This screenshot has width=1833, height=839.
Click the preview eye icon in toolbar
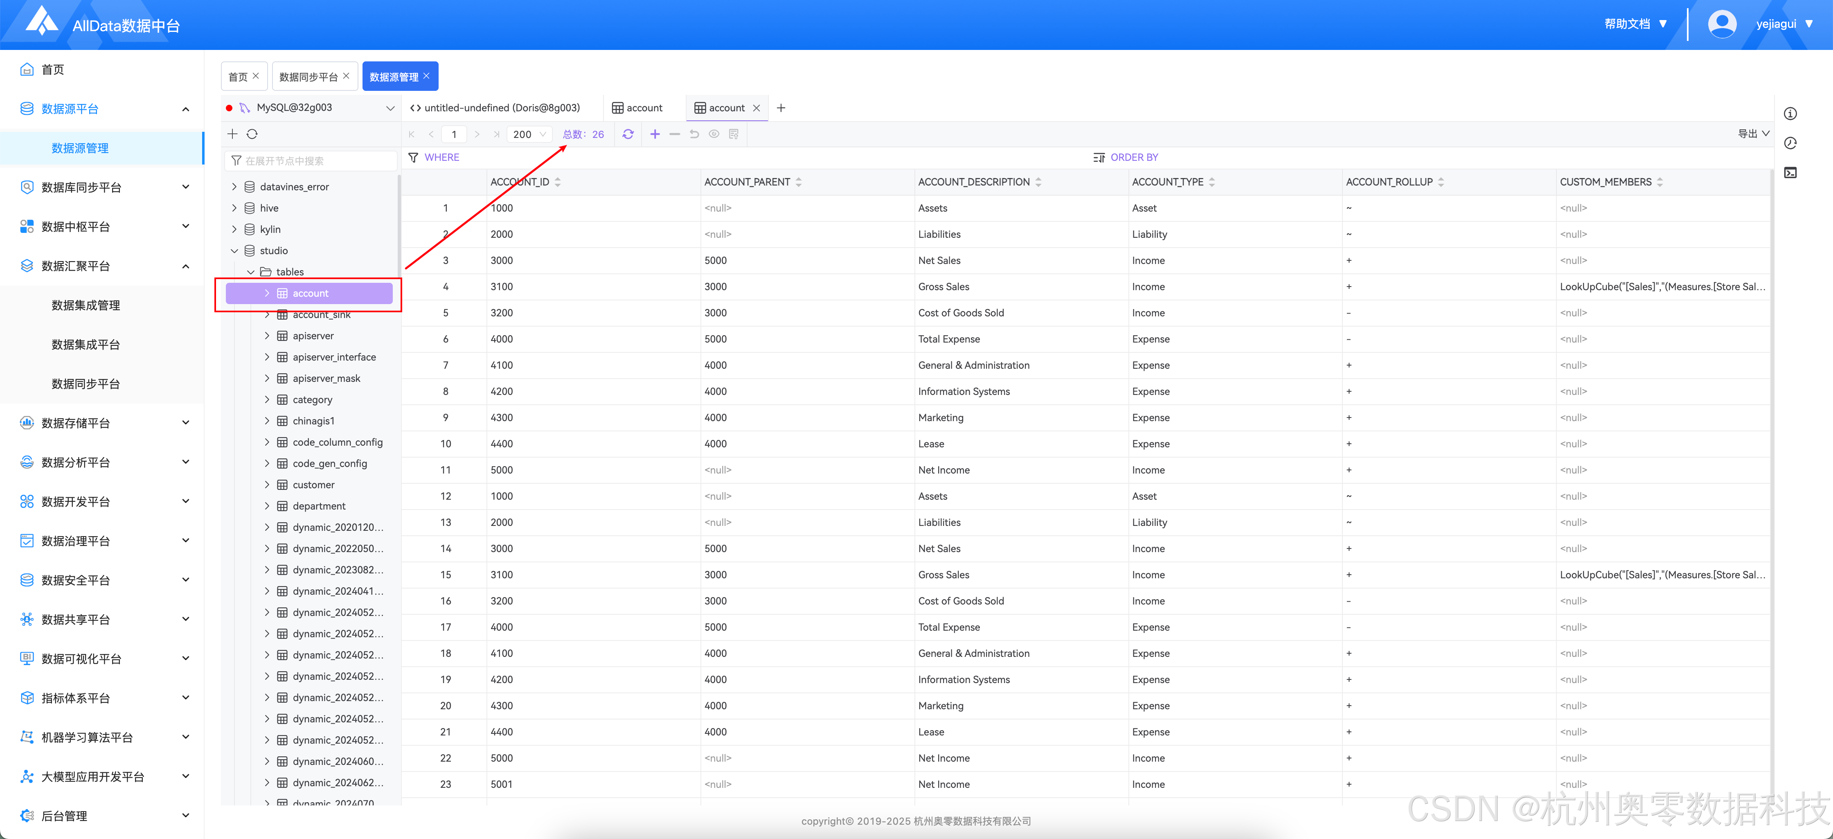[x=714, y=134]
